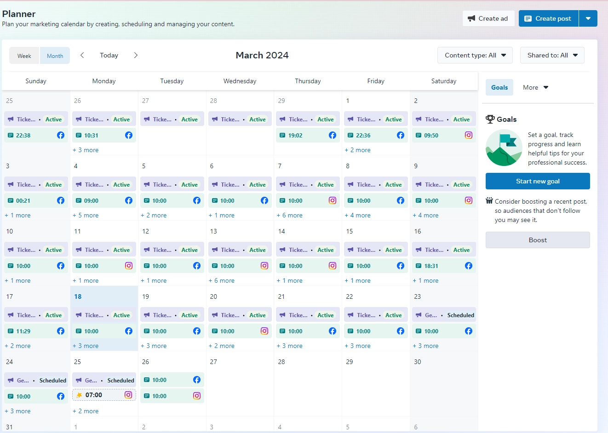Image resolution: width=608 pixels, height=433 pixels.
Task: Open the + 3 more link on March 24
Action: [17, 411]
